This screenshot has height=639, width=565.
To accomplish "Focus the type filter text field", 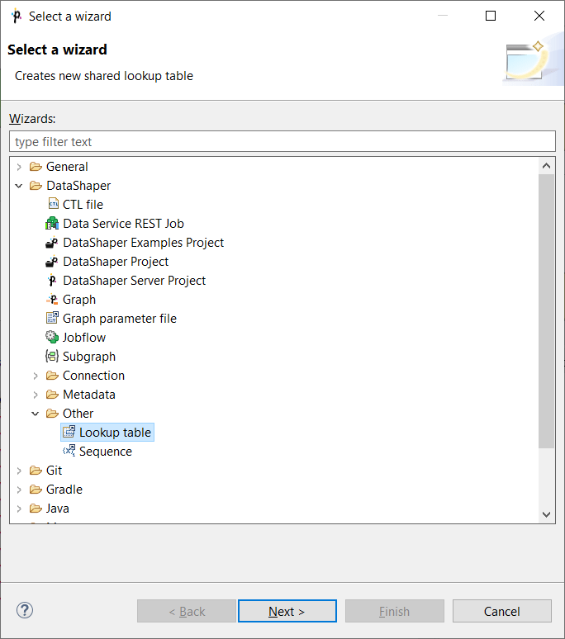I will click(282, 141).
